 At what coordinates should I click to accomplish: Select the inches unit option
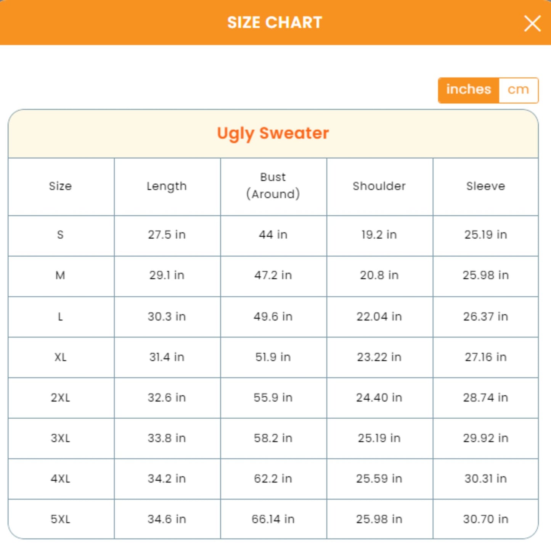pos(469,90)
